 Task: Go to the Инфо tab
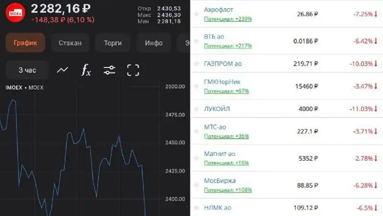pyautogui.click(x=154, y=43)
